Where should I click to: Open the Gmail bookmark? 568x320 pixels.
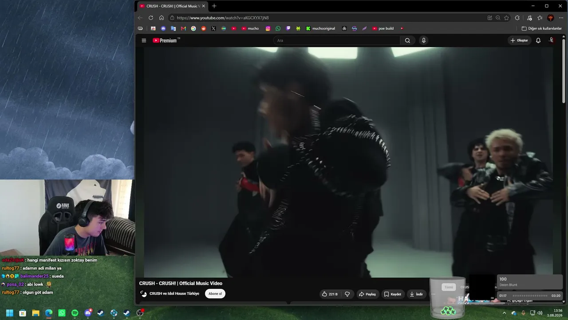point(183,28)
